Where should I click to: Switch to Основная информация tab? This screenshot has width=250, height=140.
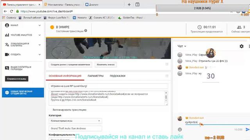[65, 76]
